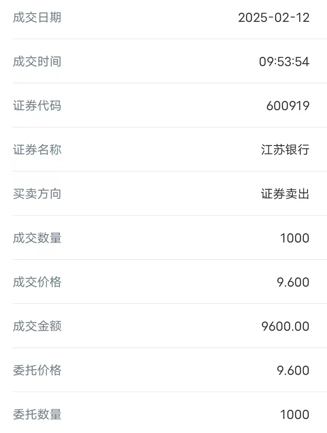Select the 成交日期 label
This screenshot has height=433, width=327.
[x=37, y=17]
